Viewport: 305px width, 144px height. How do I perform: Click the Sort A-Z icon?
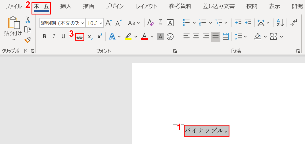coord(280,23)
